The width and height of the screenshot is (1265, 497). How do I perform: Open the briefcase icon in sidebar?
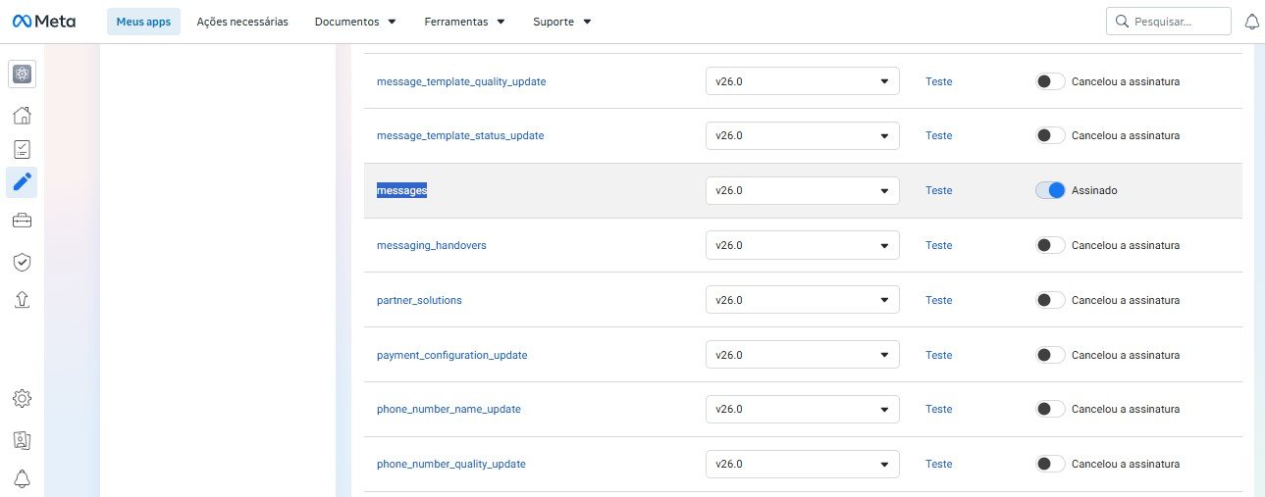[x=22, y=221]
